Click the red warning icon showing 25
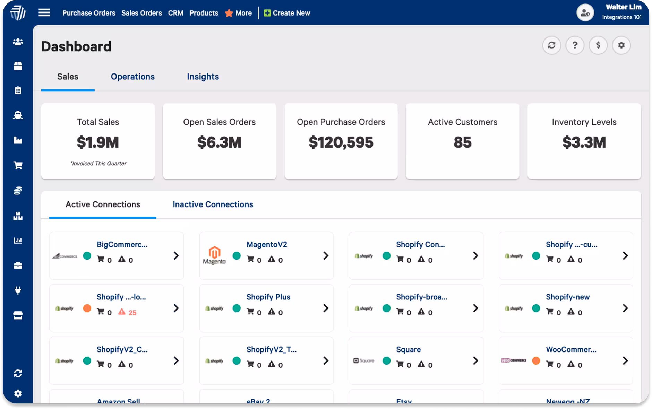652x409 pixels. point(121,312)
